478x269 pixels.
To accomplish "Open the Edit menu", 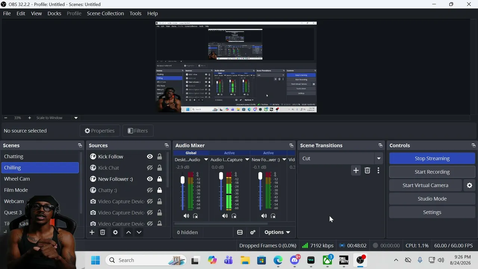I will (21, 13).
